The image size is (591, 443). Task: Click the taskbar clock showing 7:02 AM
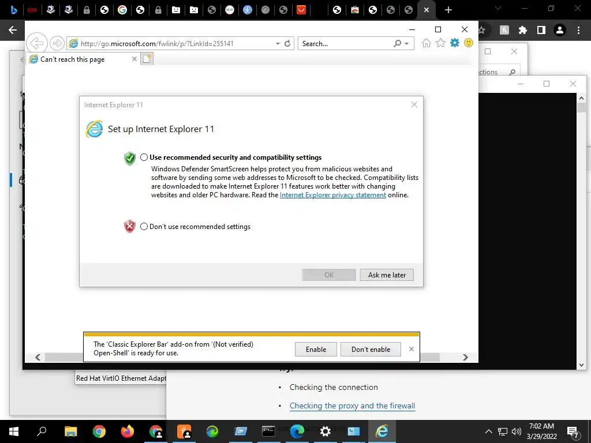click(x=541, y=431)
